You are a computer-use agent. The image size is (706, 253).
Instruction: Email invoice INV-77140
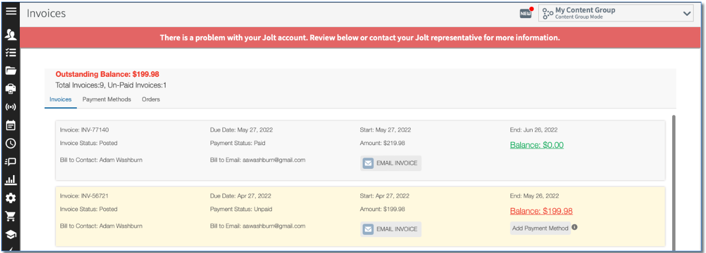click(x=391, y=163)
